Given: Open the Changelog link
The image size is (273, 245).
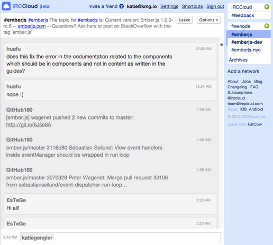Looking at the screenshot, I should click(237, 87).
